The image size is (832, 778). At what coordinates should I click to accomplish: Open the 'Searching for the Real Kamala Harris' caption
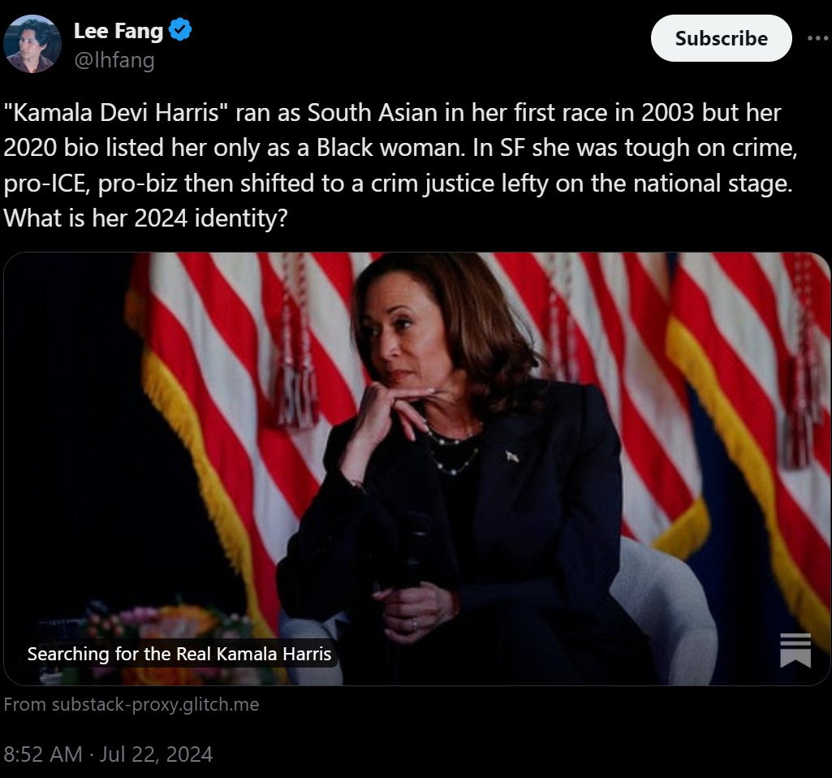coord(179,654)
